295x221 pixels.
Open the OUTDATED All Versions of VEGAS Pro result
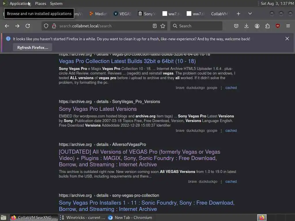[x=139, y=158]
